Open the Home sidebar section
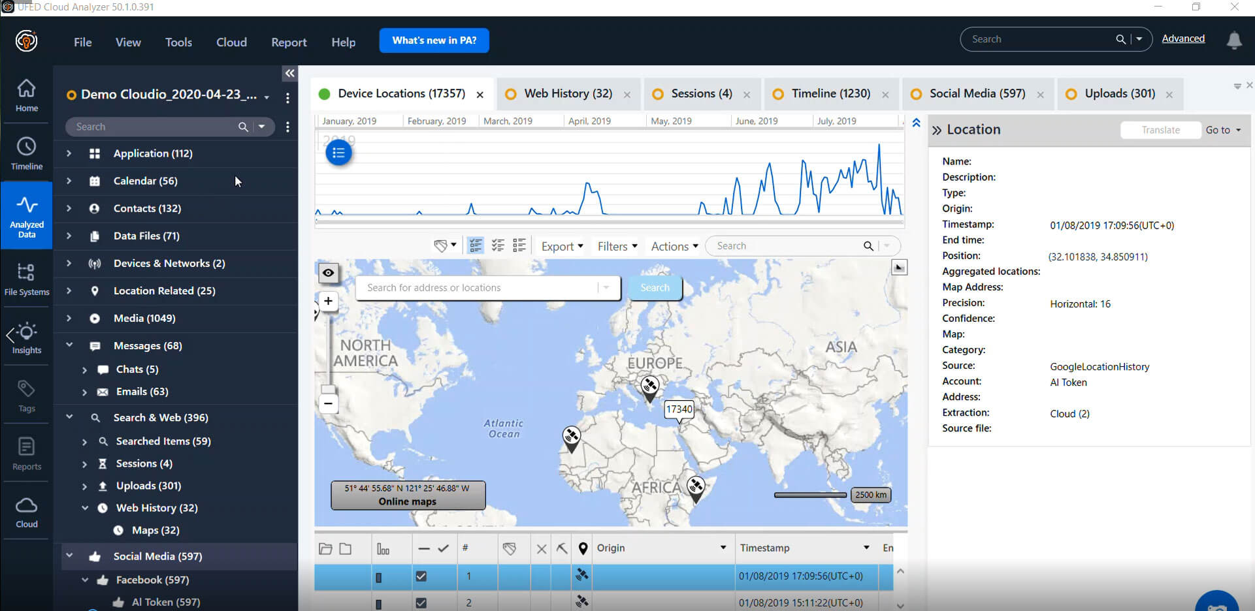 point(26,95)
